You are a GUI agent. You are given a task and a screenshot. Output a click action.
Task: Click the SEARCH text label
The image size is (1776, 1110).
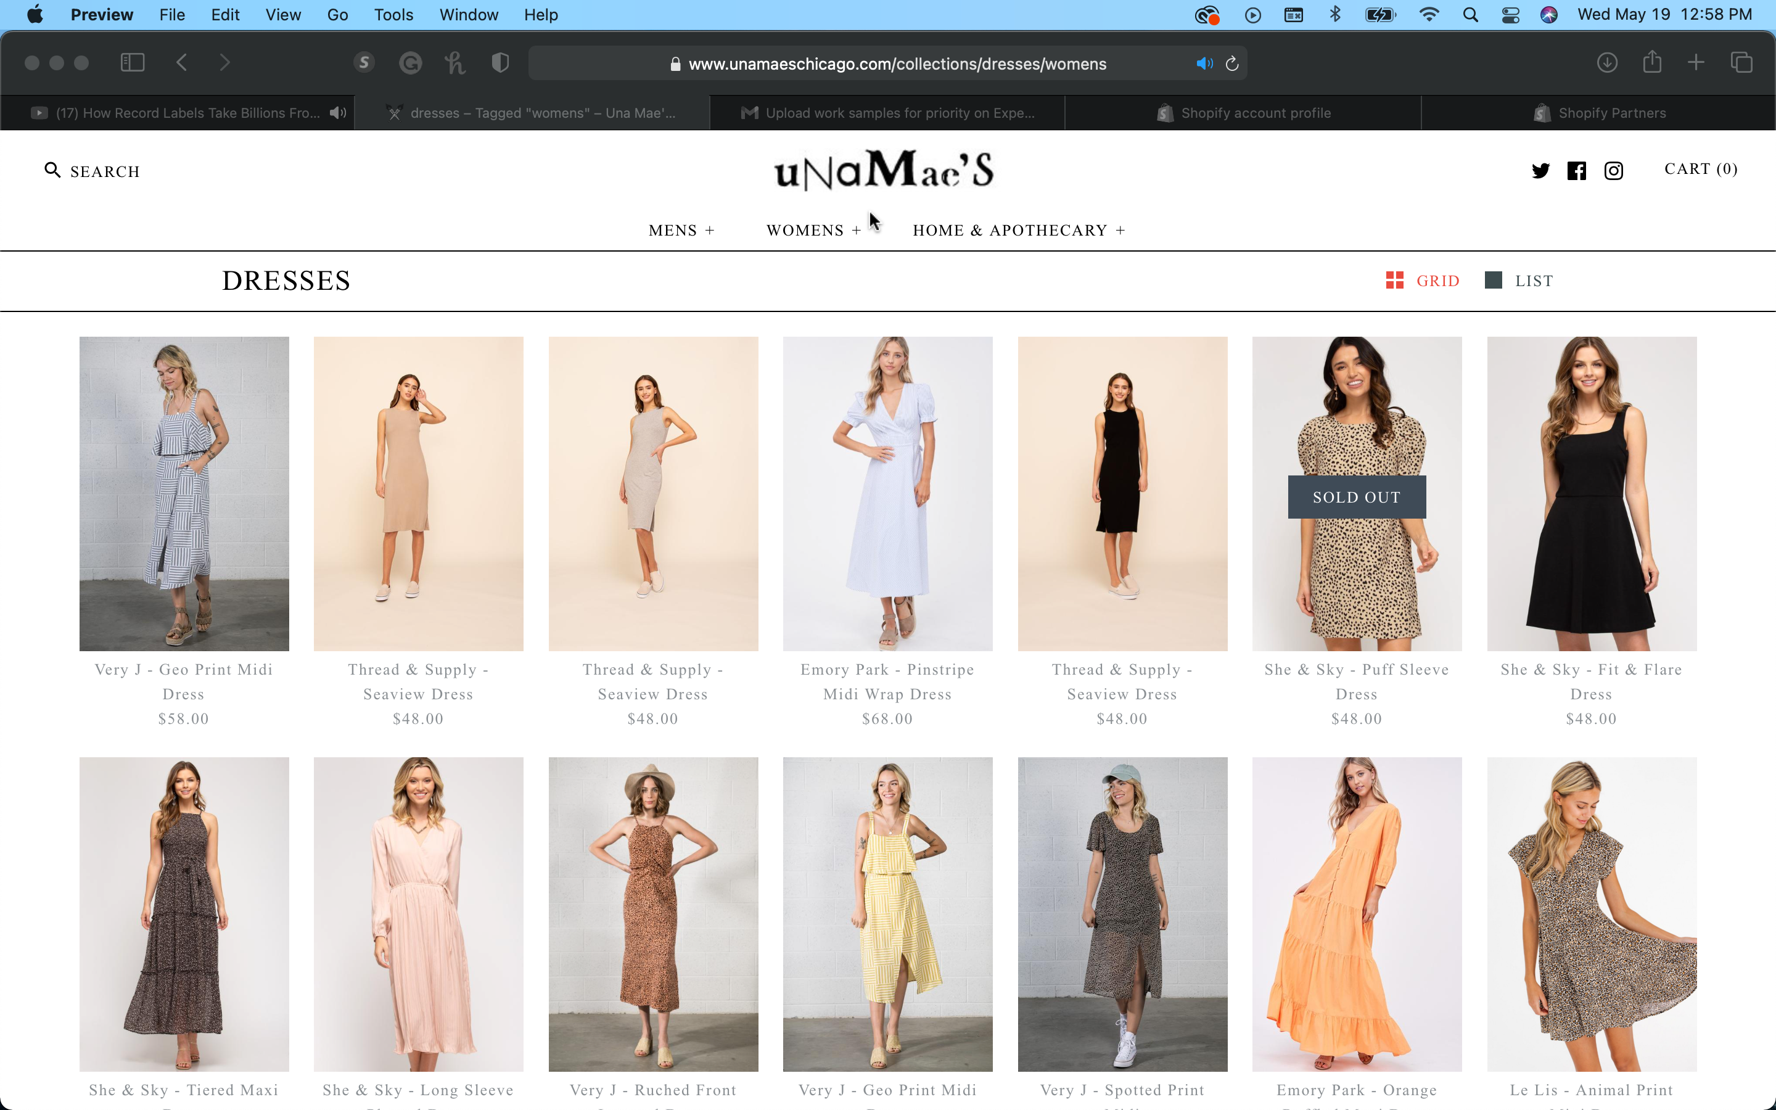click(x=105, y=171)
